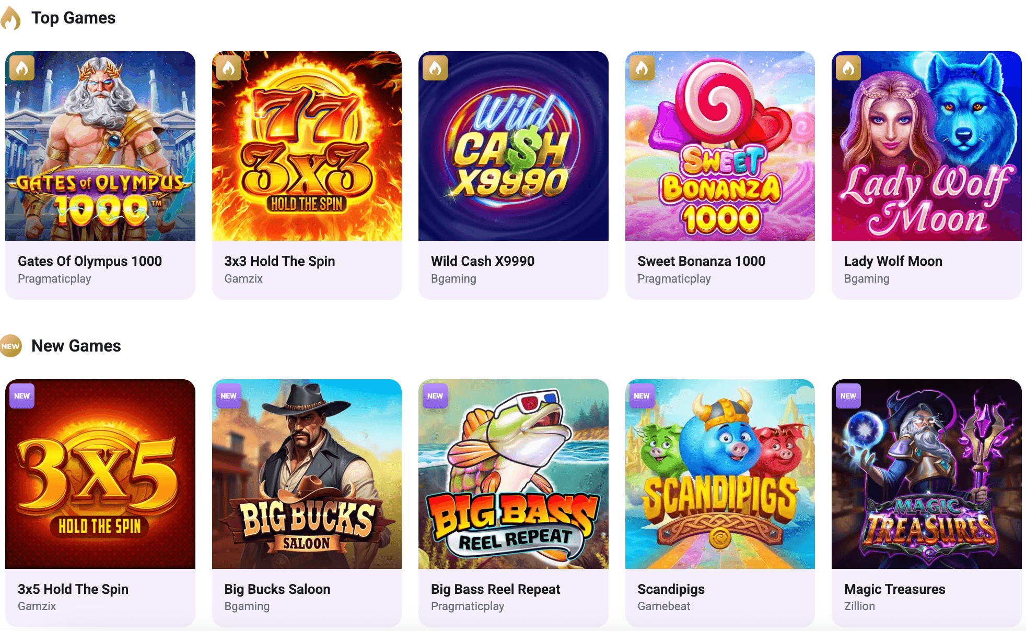Click the Top Games section heading
The height and width of the screenshot is (631, 1026).
[x=74, y=18]
